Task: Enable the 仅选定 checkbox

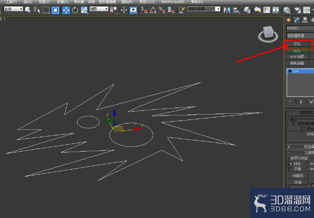Action: (303, 129)
